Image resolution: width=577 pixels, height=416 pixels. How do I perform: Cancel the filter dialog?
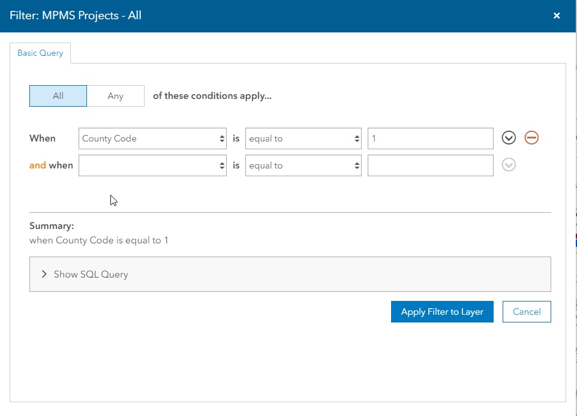click(527, 312)
